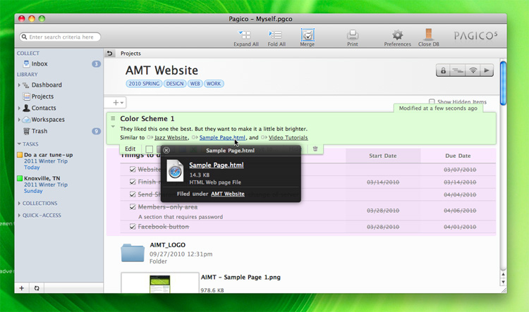Check the Do a car tune-up task box
The height and width of the screenshot is (312, 529).
coord(20,155)
